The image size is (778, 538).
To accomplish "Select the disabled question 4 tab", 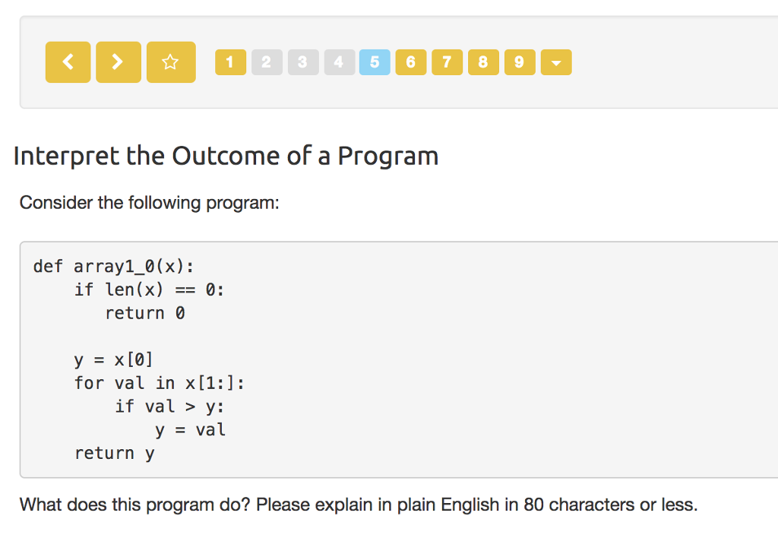I will pyautogui.click(x=339, y=62).
